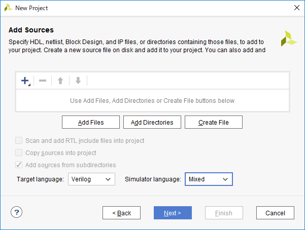Image resolution: width=305 pixels, height=230 pixels.
Task: Close the New Project dialog
Action: 296,8
